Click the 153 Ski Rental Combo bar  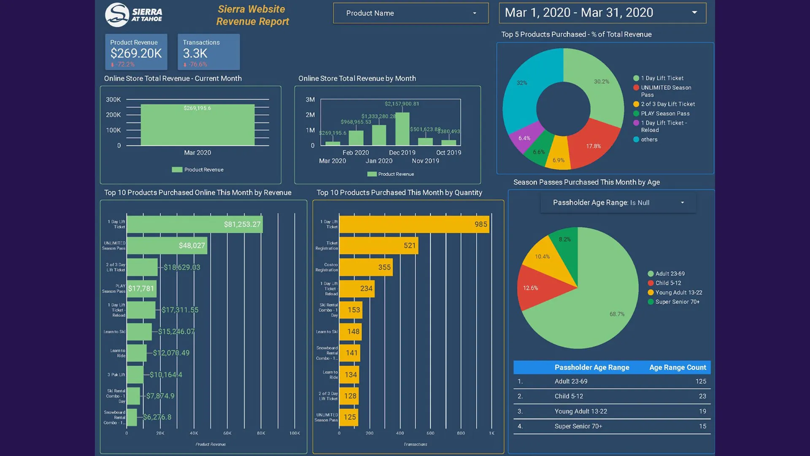[351, 310]
